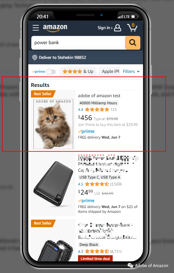Open the hamburger menu icon

pos(36,28)
